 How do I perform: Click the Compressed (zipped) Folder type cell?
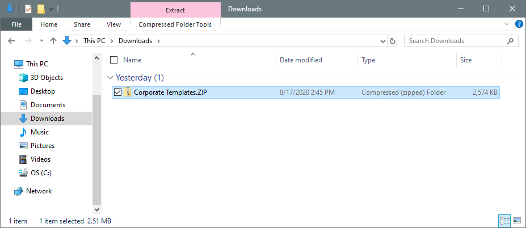coord(403,92)
